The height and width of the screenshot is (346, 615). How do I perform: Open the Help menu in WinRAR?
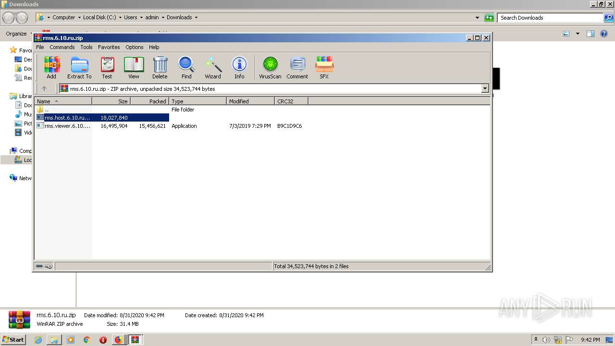pos(154,47)
